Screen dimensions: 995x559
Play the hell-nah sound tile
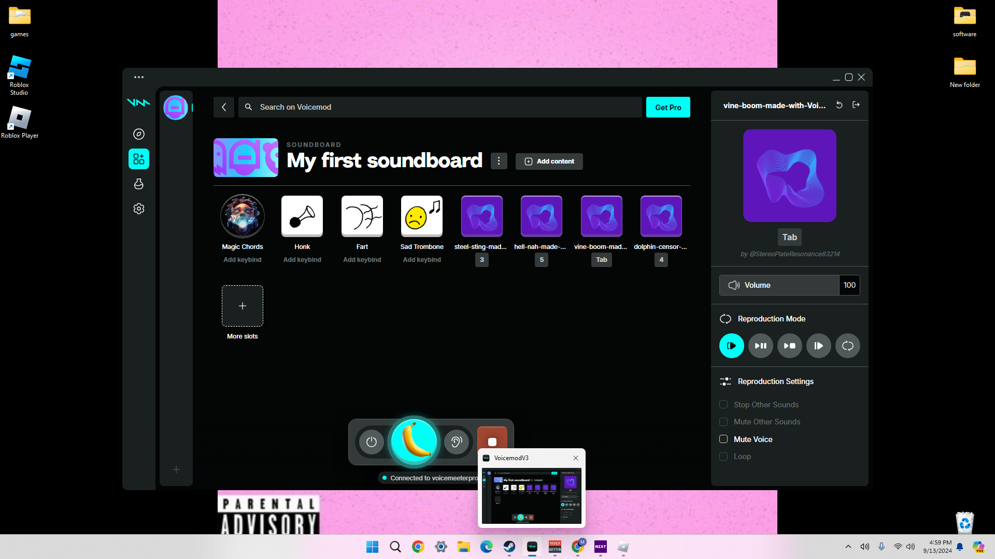(542, 216)
